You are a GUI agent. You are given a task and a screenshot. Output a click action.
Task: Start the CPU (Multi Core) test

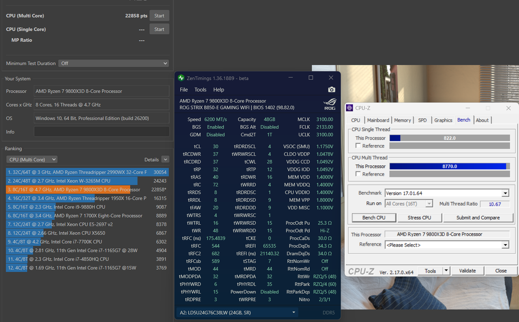click(x=159, y=16)
